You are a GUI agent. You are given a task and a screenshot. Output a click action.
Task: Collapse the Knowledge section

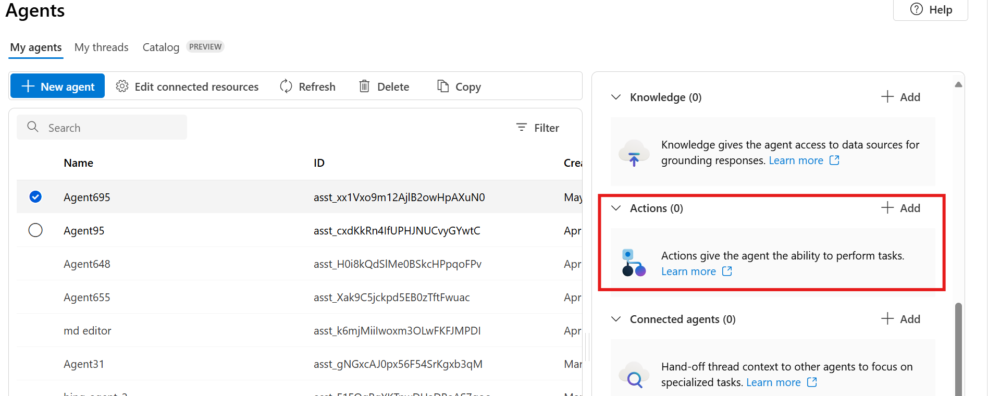click(x=616, y=97)
